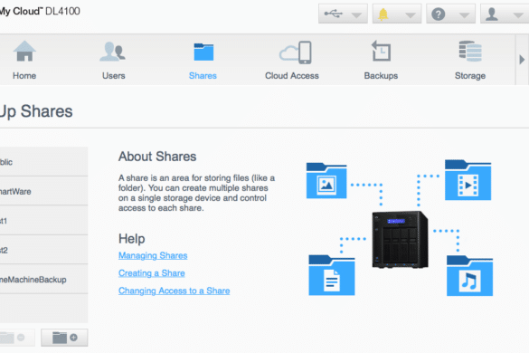529x353 pixels.
Task: Click the Cloud Access phone icon
Action: tap(295, 52)
